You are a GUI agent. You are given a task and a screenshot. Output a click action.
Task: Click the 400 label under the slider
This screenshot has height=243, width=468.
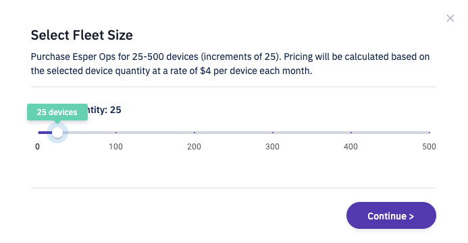(350, 147)
